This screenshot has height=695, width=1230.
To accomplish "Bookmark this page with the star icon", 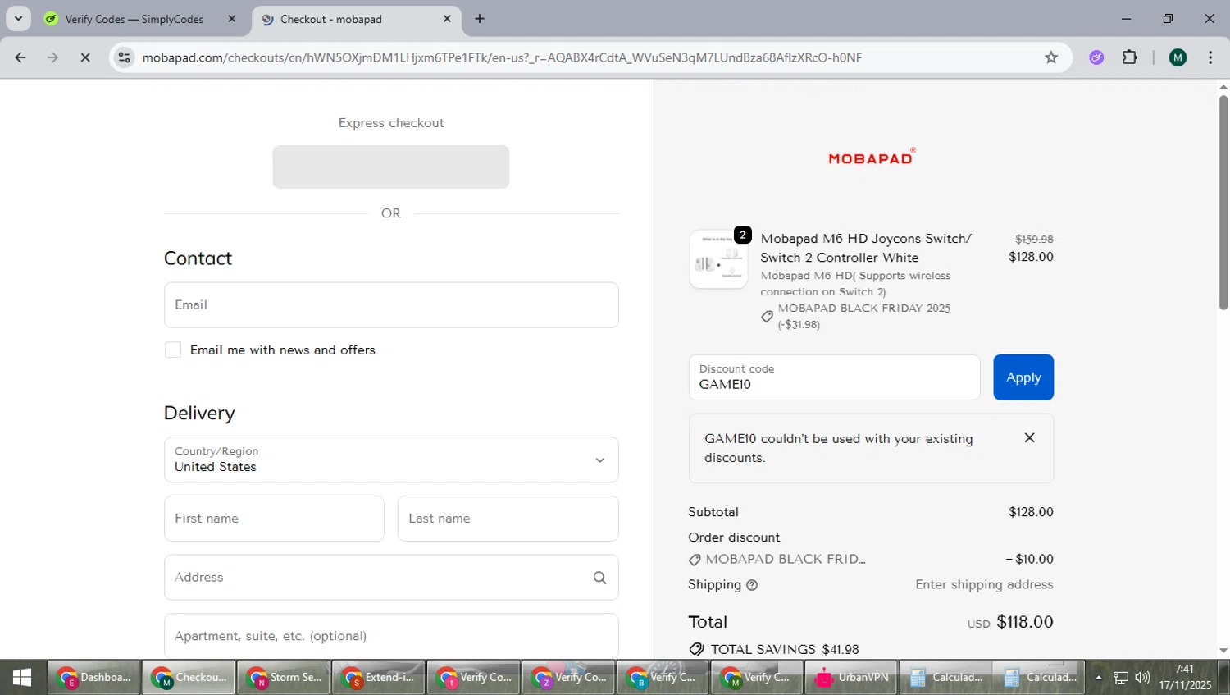I will [x=1051, y=57].
